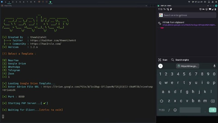Click the power icon in system tray
This screenshot has height=123, width=218.
216,2
